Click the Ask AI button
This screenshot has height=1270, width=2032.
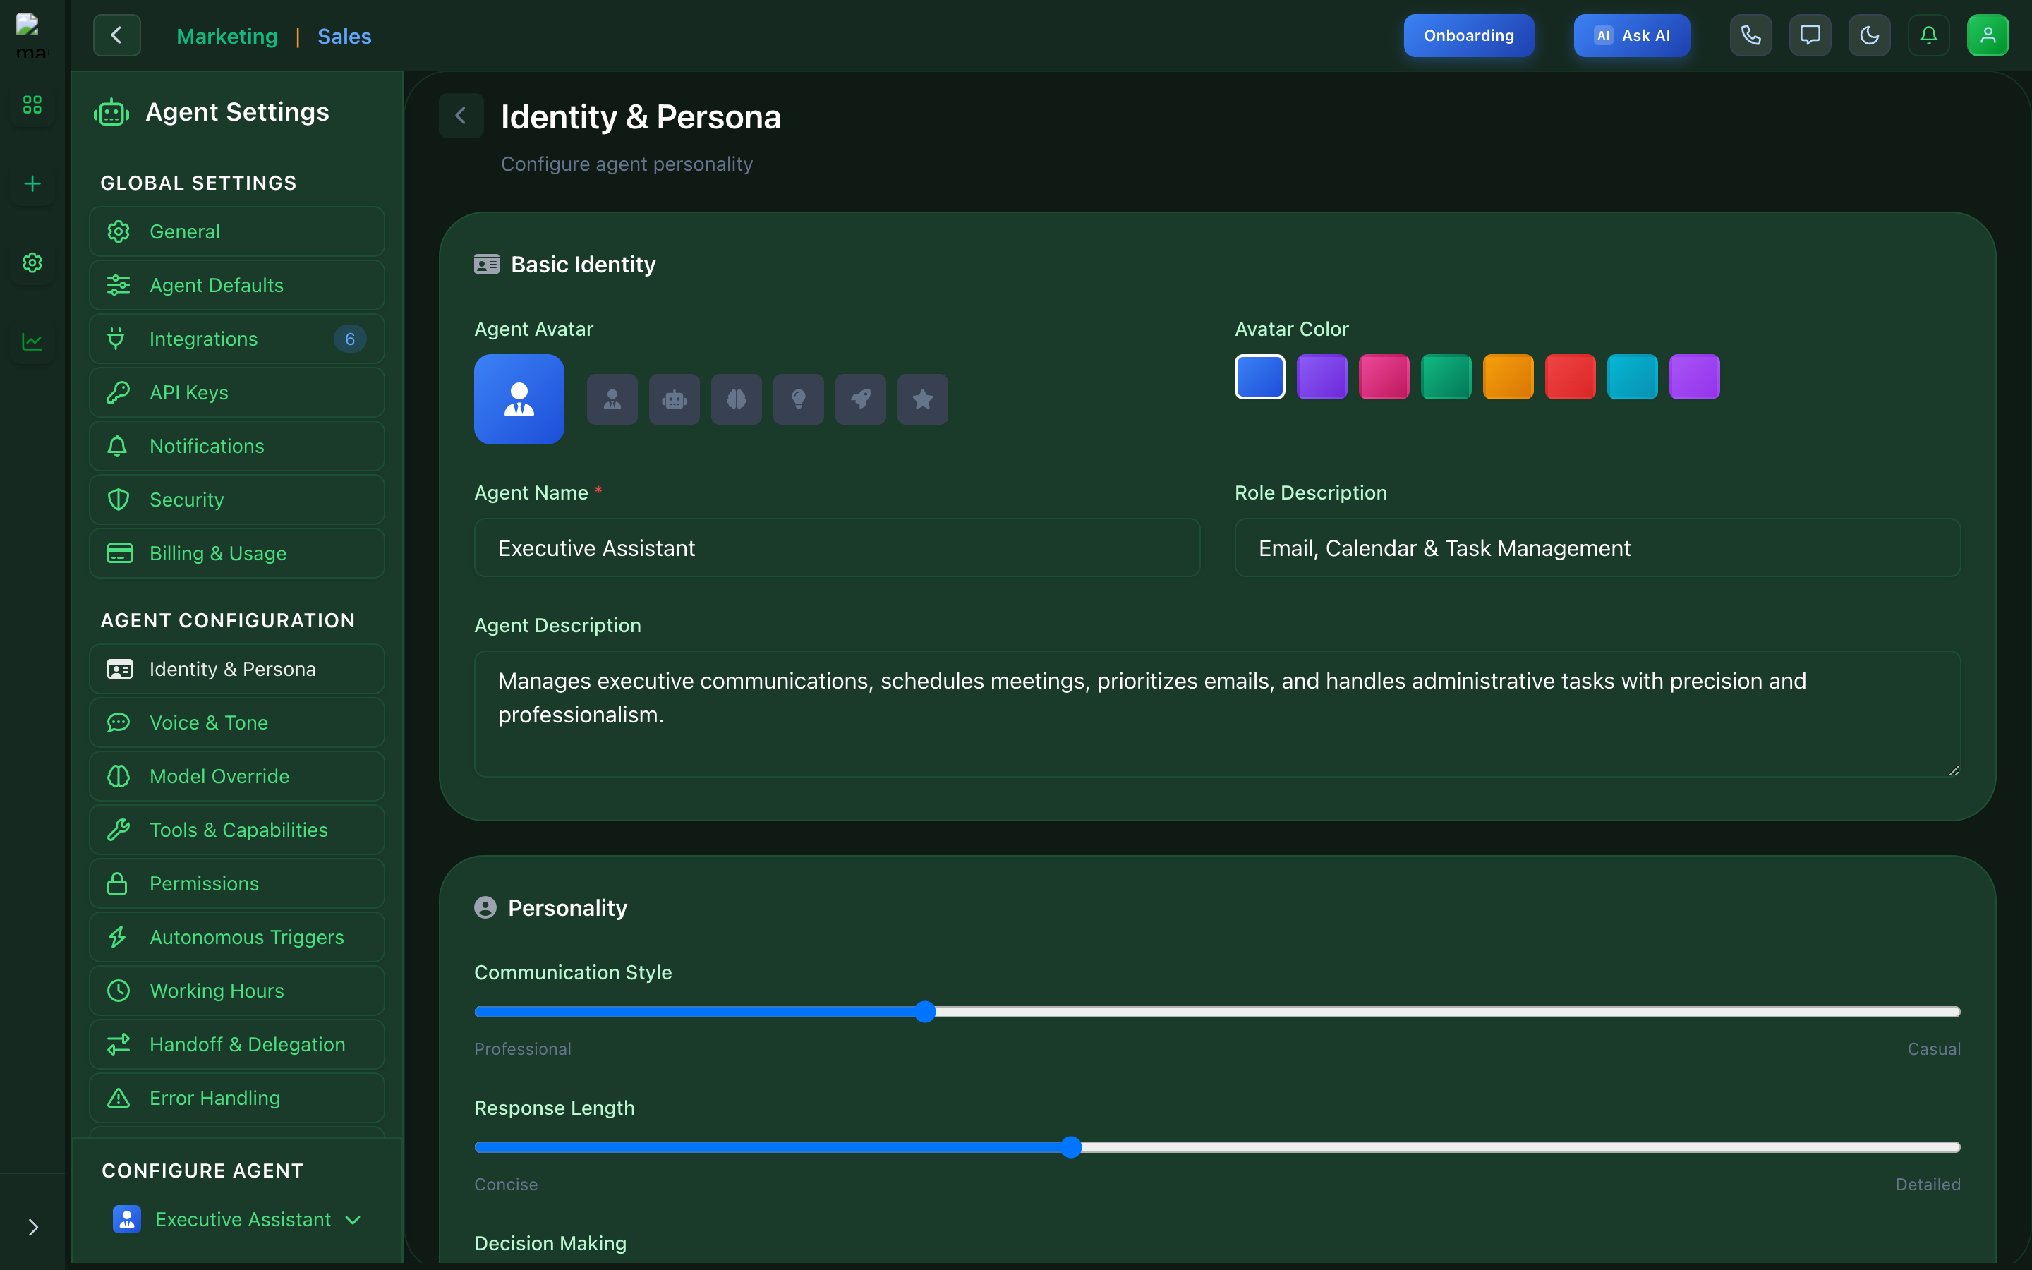click(x=1631, y=35)
